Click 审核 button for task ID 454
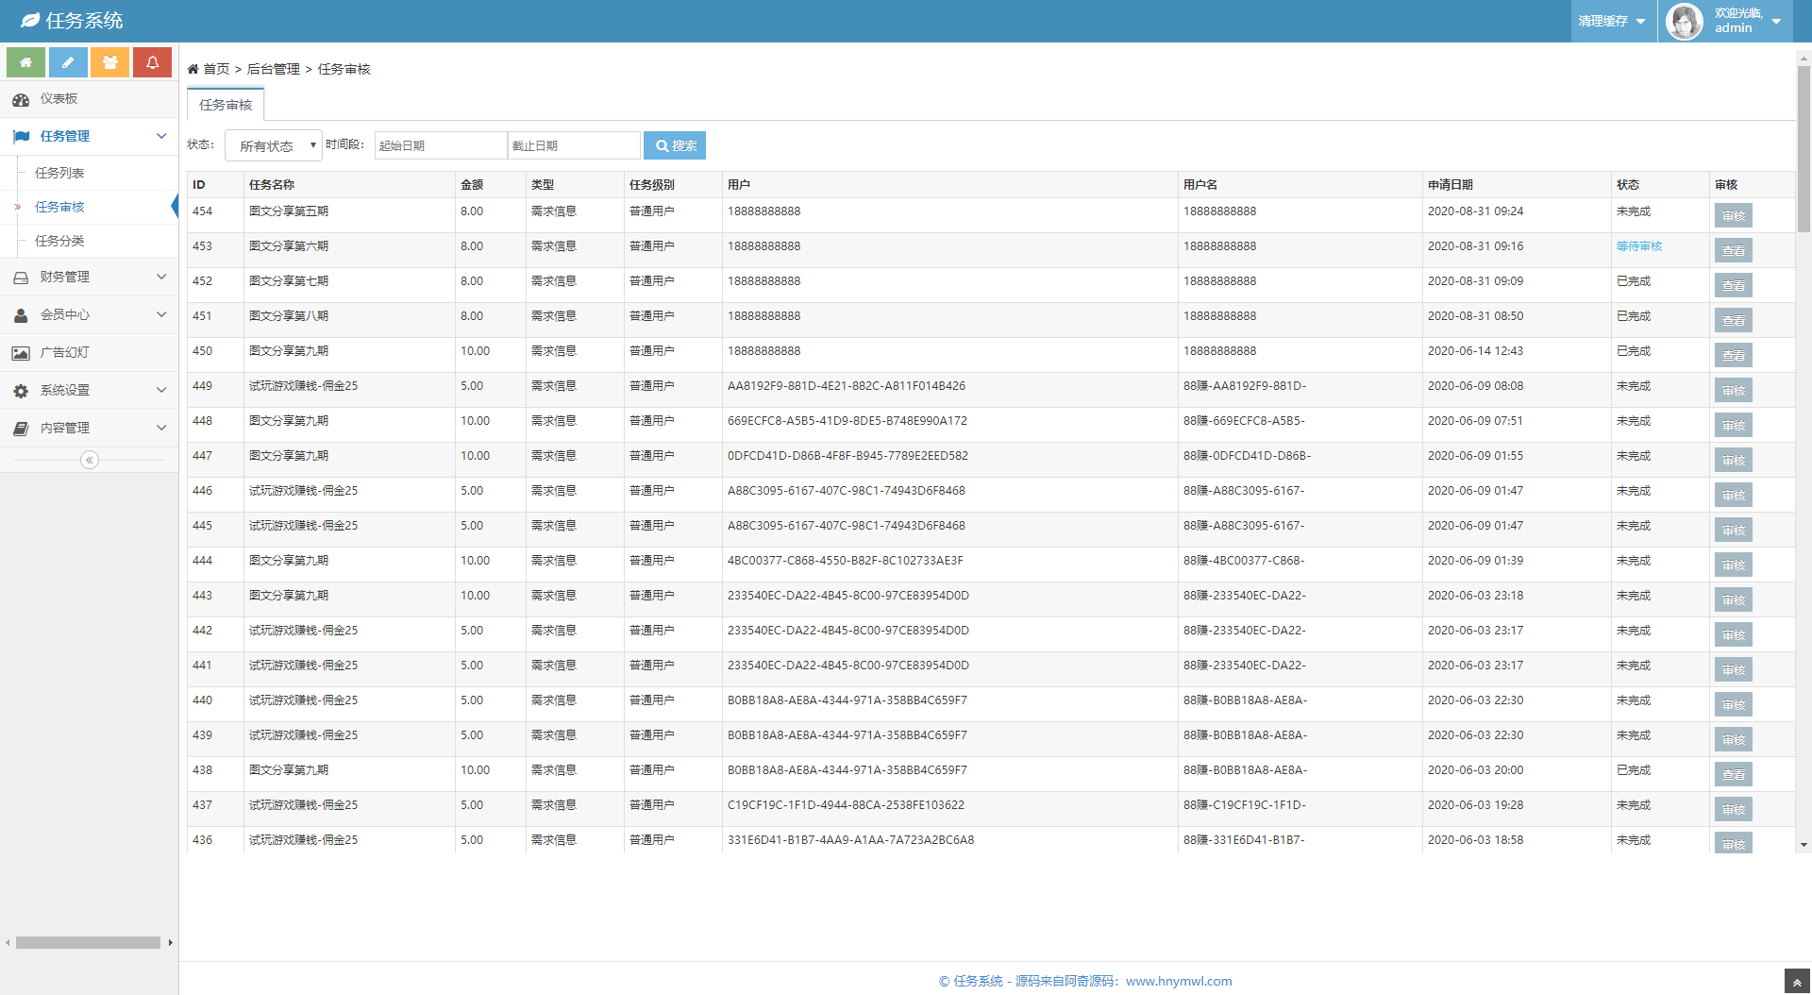The image size is (1812, 995). [x=1733, y=216]
